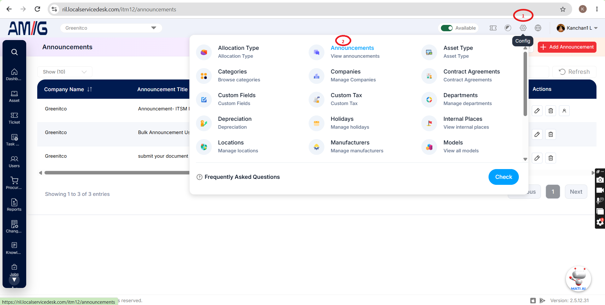Edit the Announcement- ITSM row
This screenshot has height=305, width=605.
coord(537,111)
